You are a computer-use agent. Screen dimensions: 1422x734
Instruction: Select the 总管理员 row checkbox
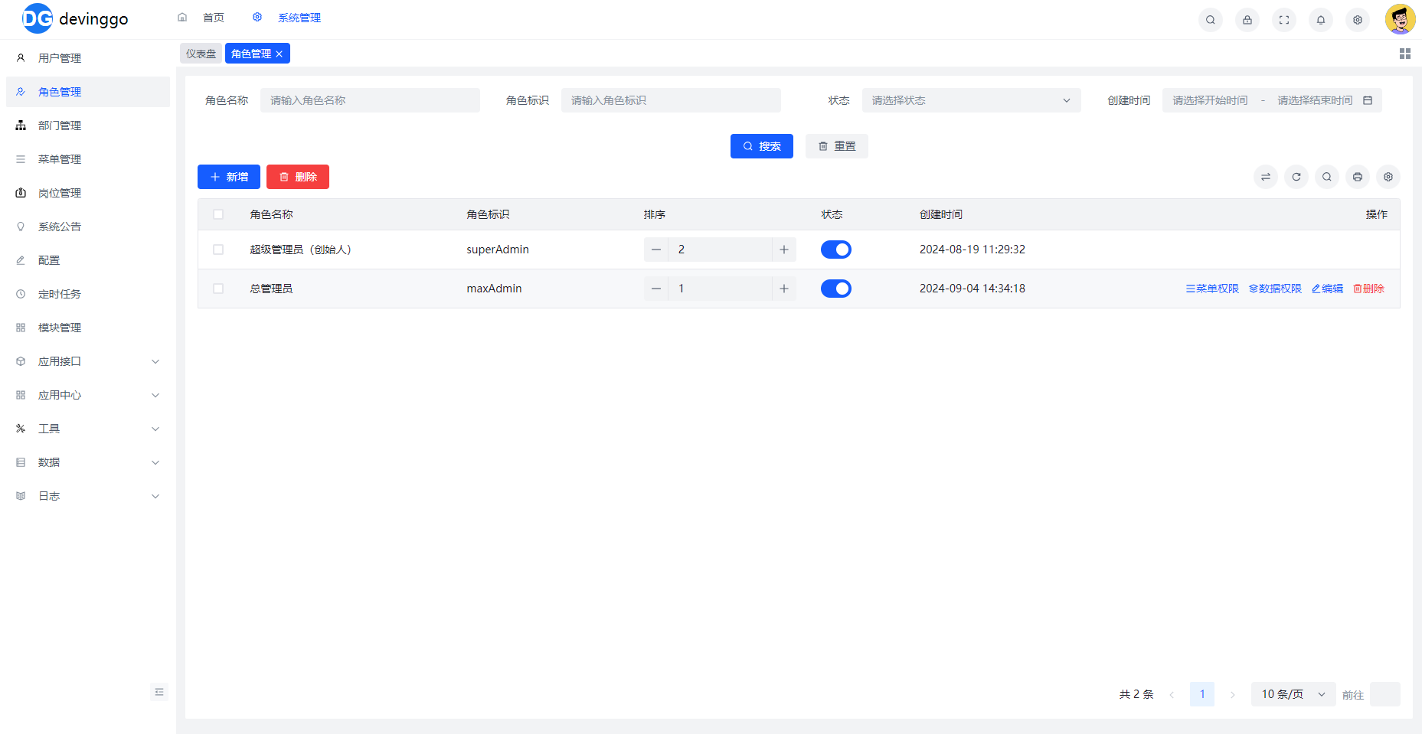click(x=218, y=289)
